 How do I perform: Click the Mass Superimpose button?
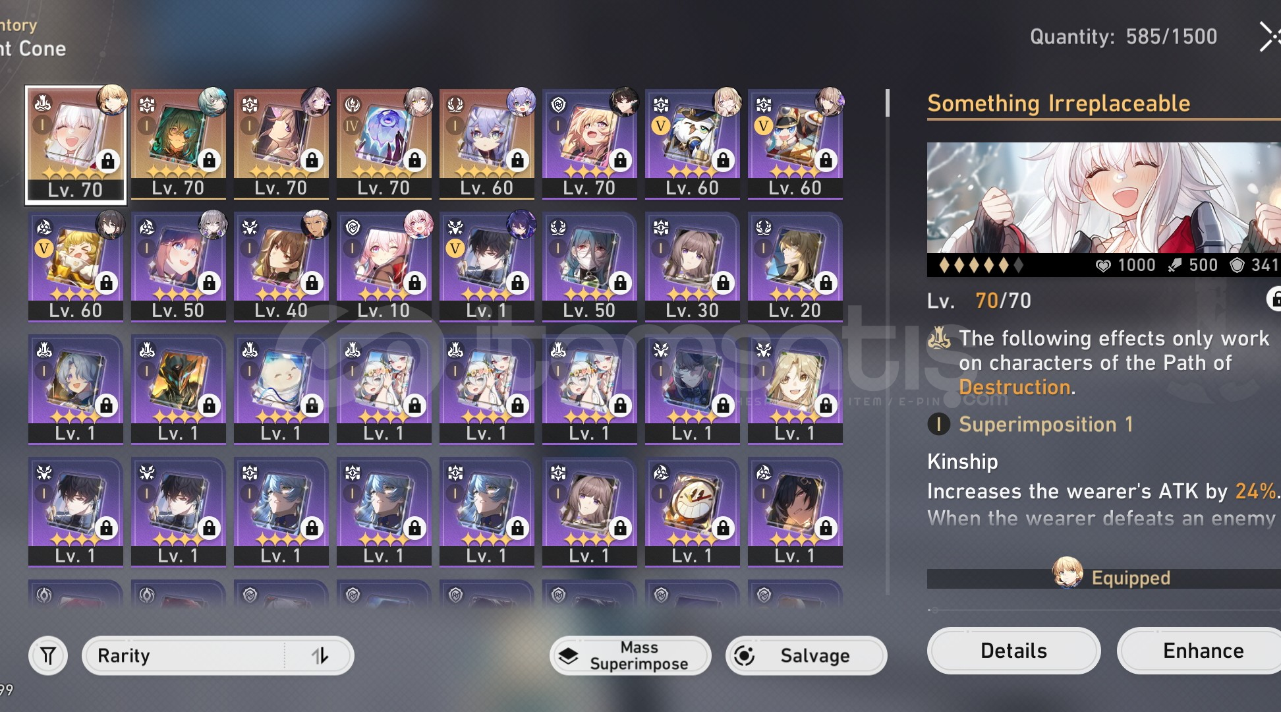631,656
